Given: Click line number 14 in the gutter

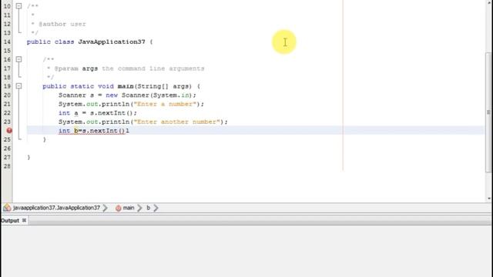Looking at the screenshot, I should coord(7,42).
